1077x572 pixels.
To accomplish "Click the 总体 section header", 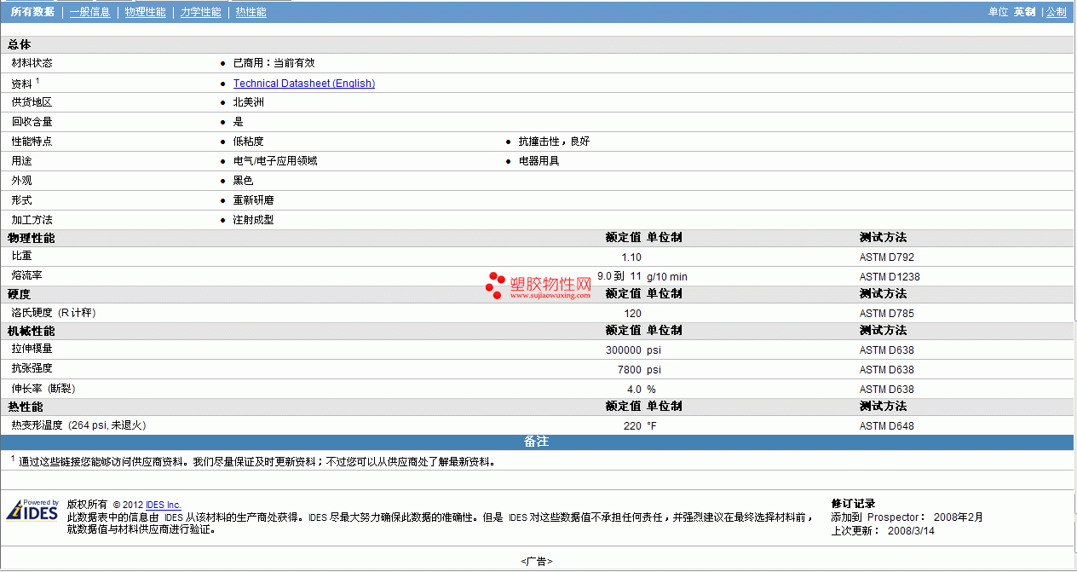I will [20, 44].
